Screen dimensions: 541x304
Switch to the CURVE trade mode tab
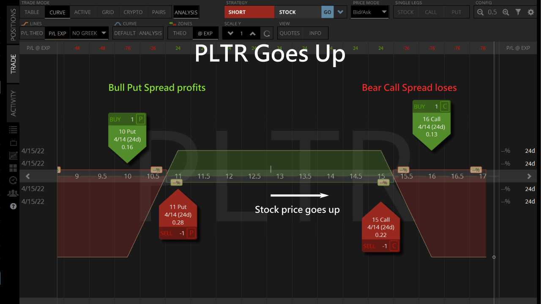57,12
